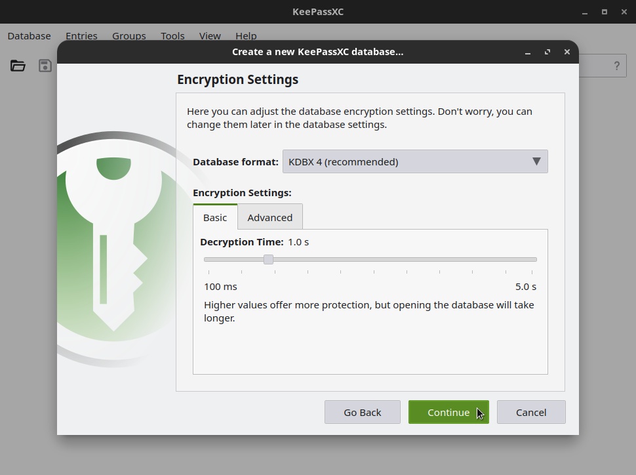
Task: Close the KeePassXC main window
Action: coord(624,12)
